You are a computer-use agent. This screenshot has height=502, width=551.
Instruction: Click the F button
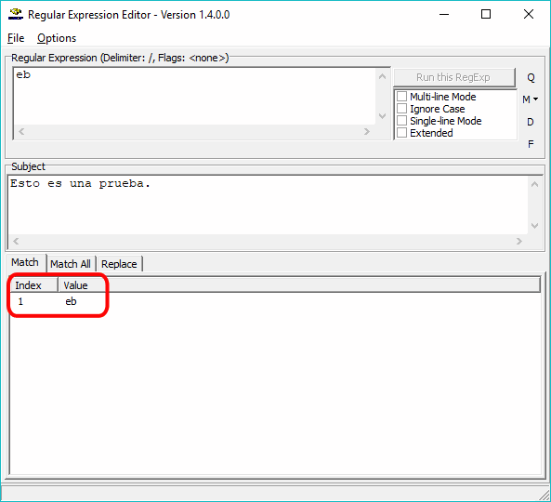tap(531, 144)
